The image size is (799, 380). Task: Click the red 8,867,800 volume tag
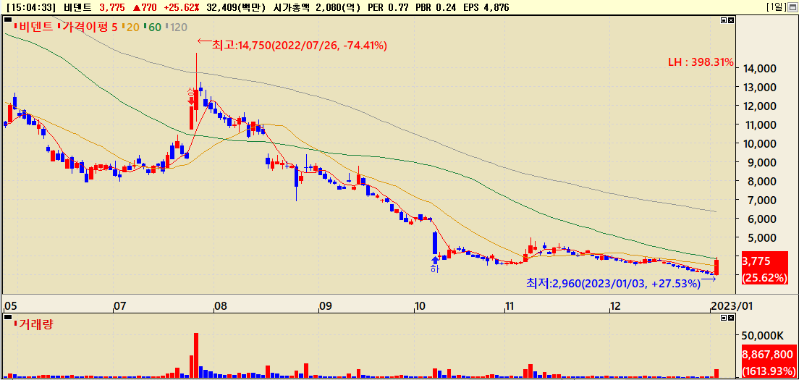coord(769,362)
